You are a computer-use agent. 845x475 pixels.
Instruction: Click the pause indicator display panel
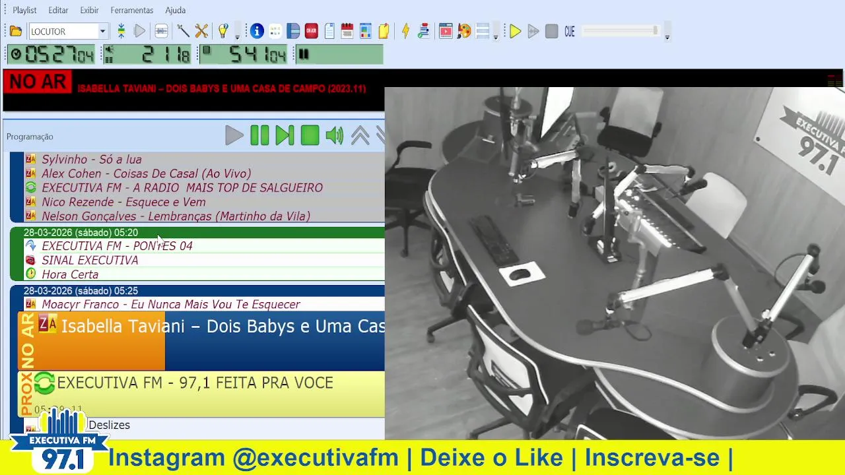click(338, 54)
